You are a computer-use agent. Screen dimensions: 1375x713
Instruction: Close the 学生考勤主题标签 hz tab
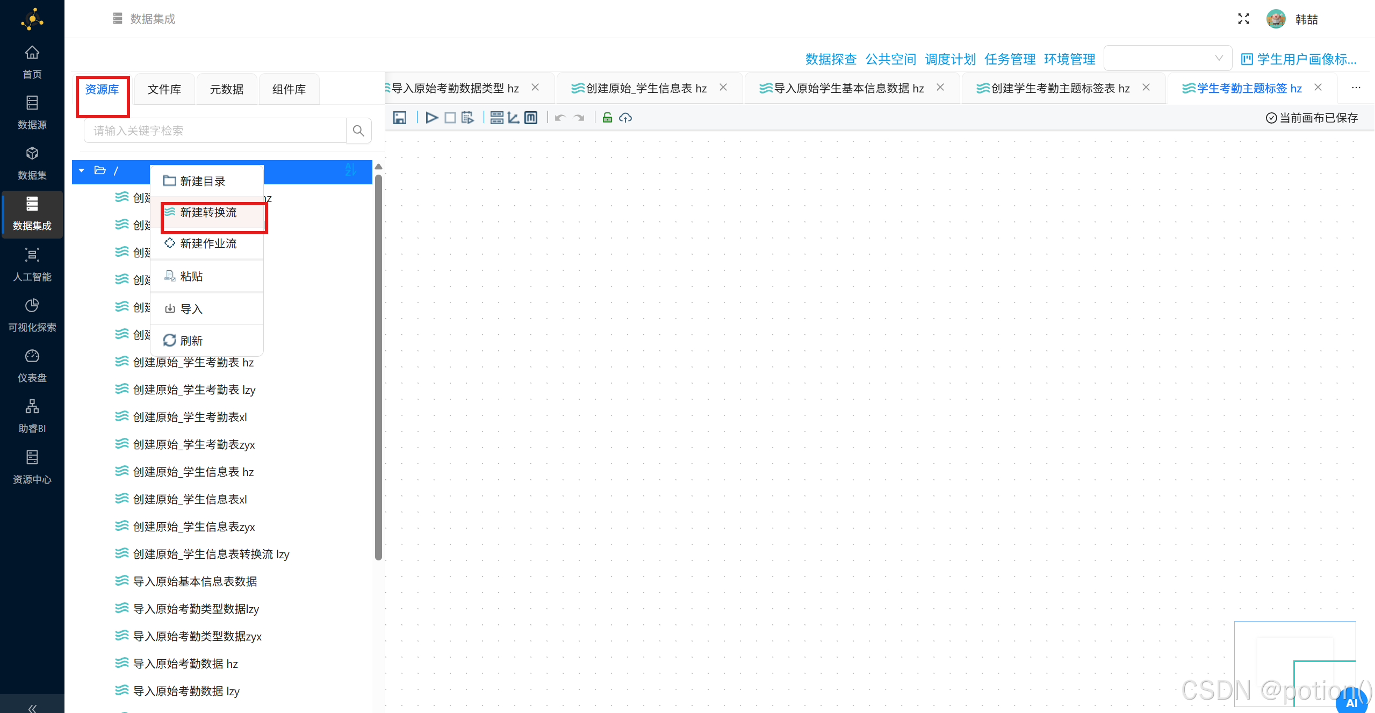[x=1318, y=88]
